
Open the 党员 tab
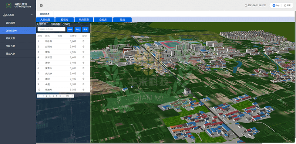[x=122, y=20]
